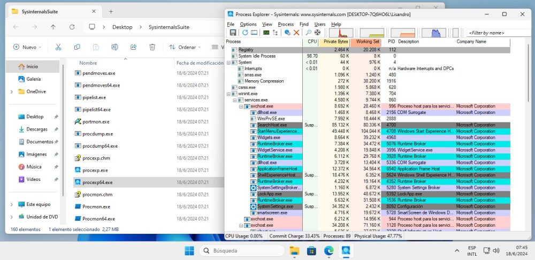Add a new File Explorer tab with plus
Viewport: 535px width, 260px height.
tap(111, 11)
